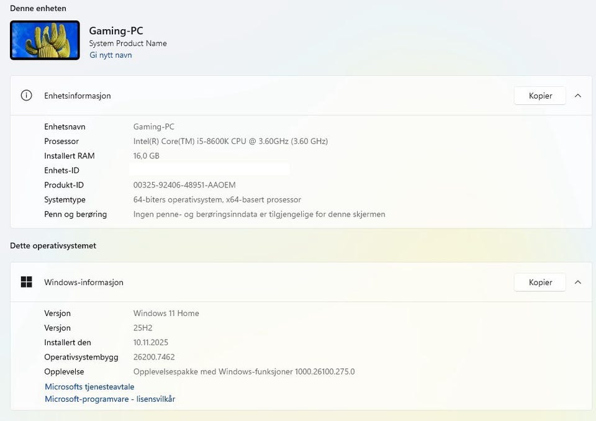
Task: Click the Windows 11 Home version text
Action: [x=166, y=314]
